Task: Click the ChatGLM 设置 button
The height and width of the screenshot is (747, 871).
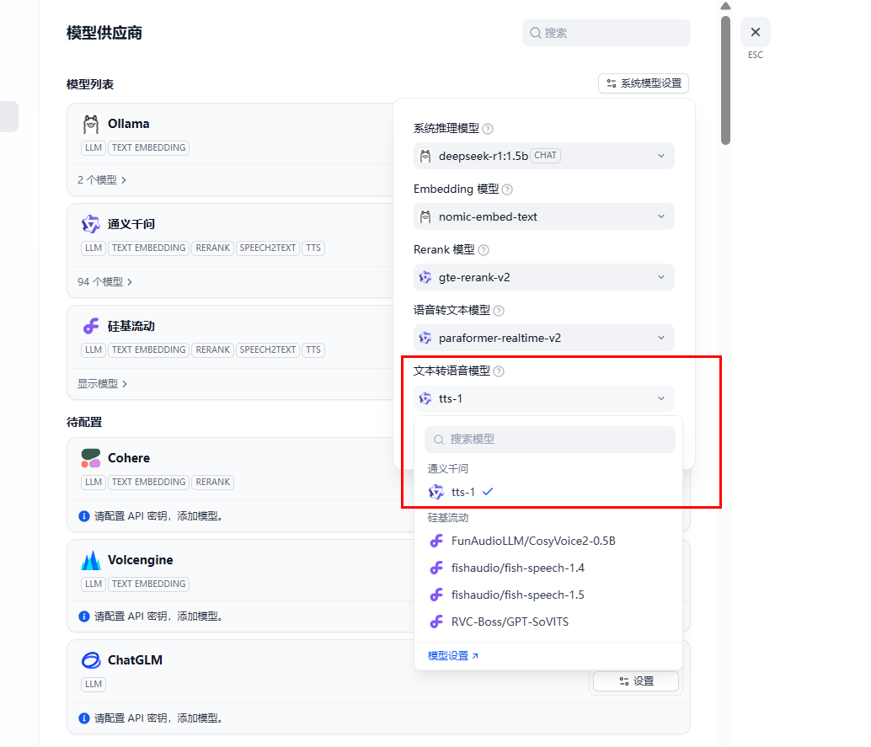Action: (636, 681)
